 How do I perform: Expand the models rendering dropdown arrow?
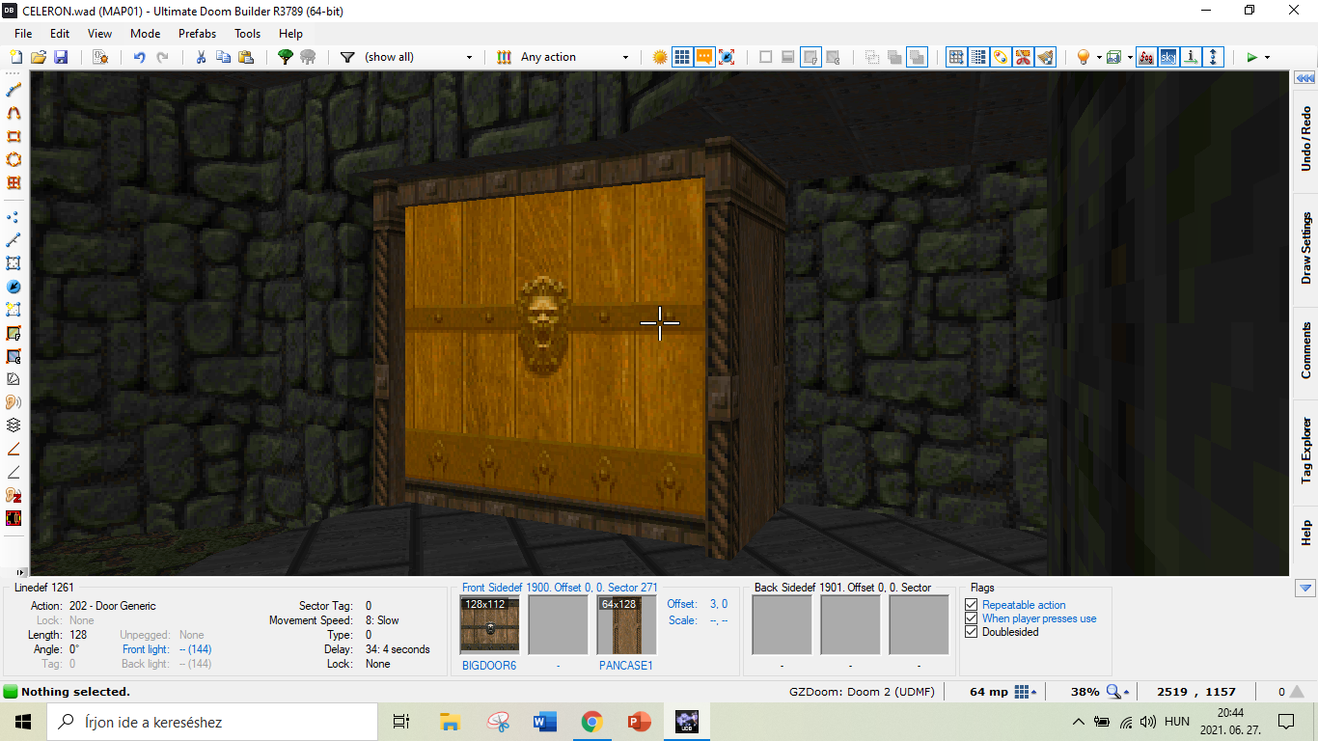pyautogui.click(x=1129, y=57)
